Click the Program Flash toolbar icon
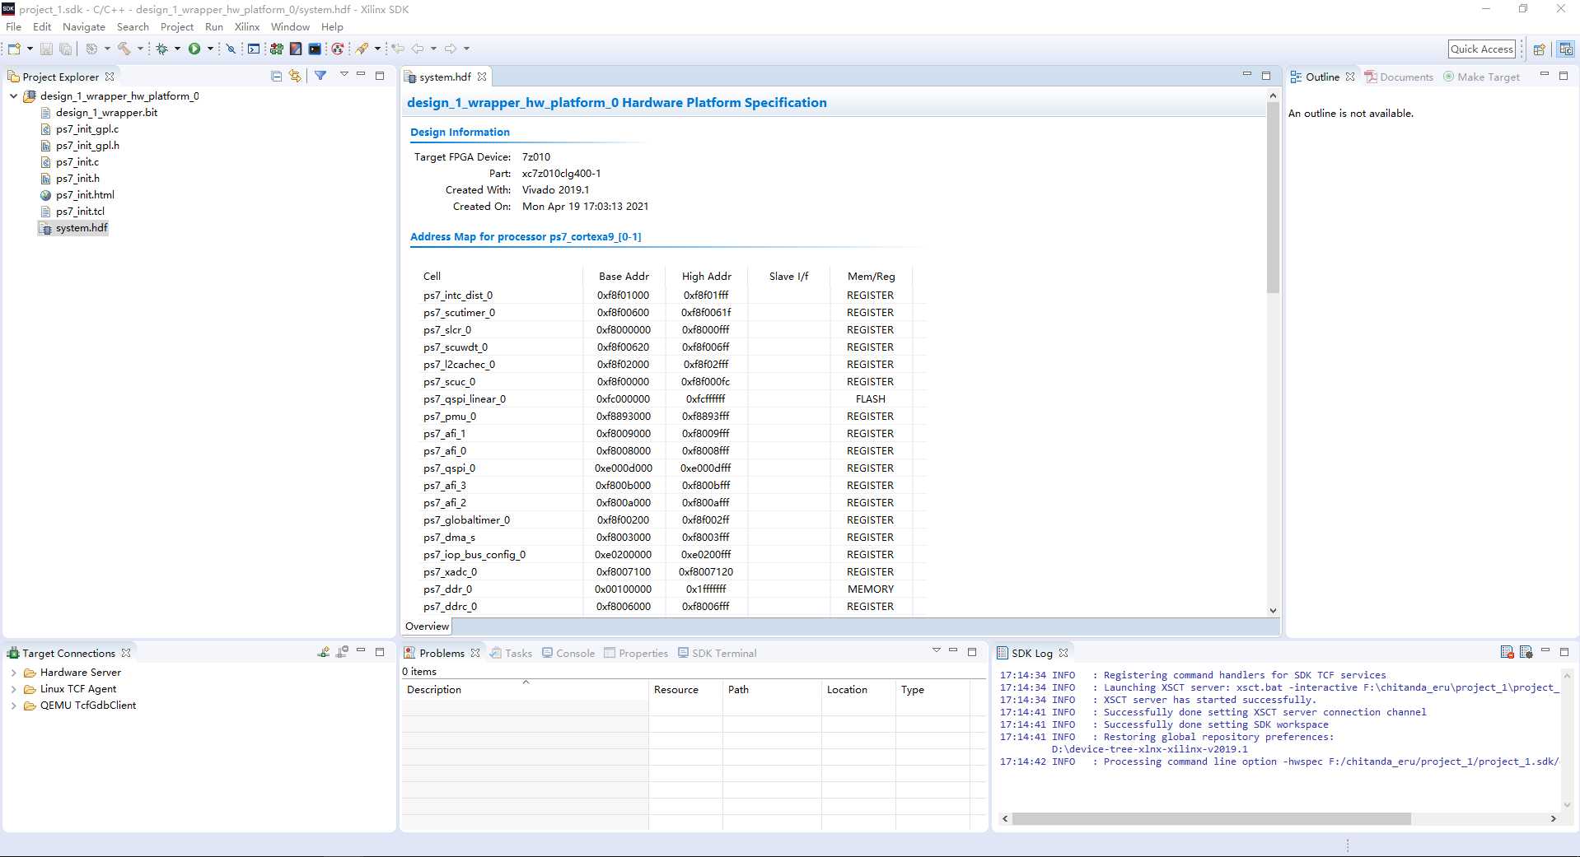This screenshot has height=857, width=1580. [x=296, y=49]
